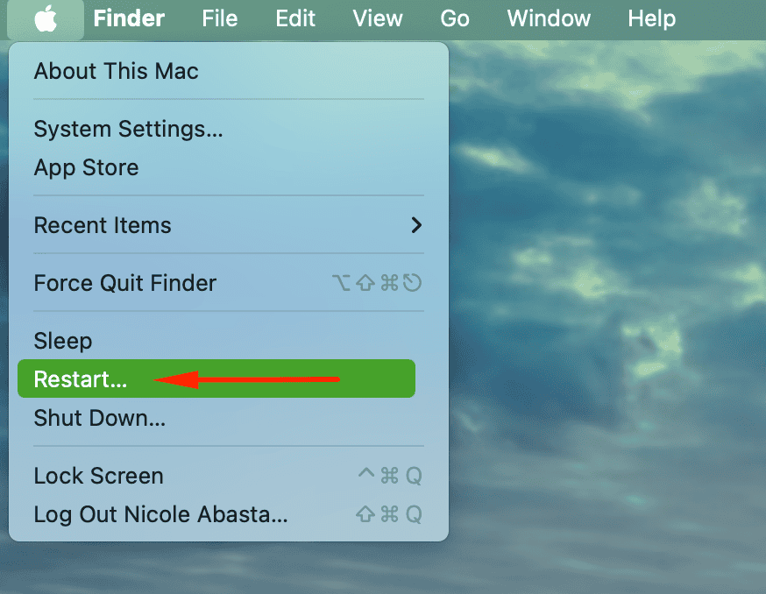Viewport: 766px width, 594px height.
Task: Open the Go menu
Action: coord(455,18)
